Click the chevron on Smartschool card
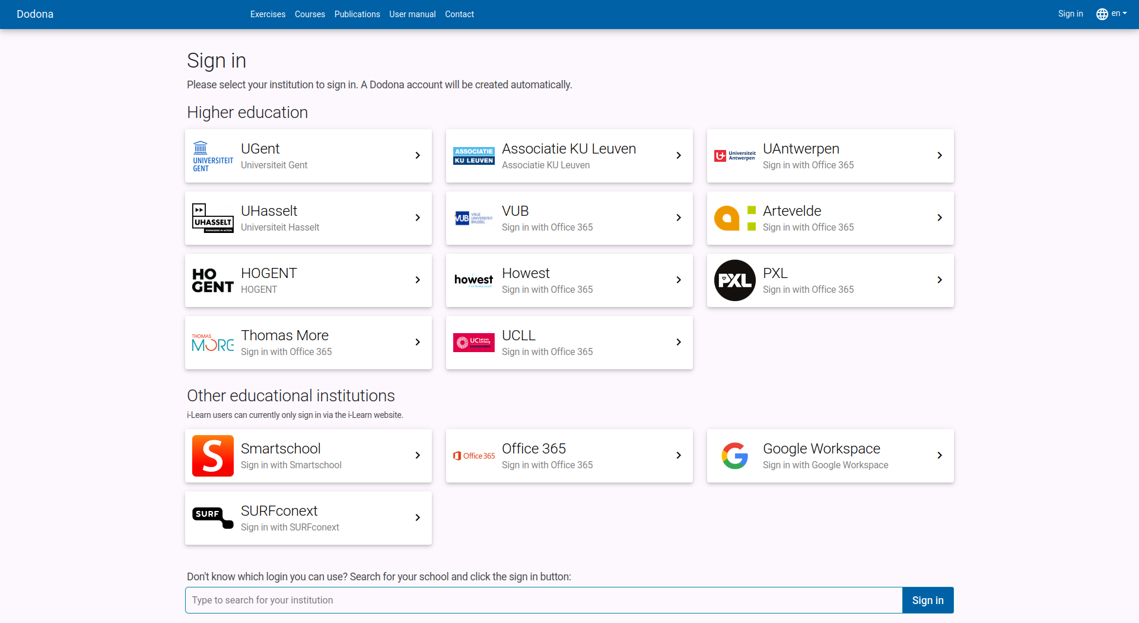The width and height of the screenshot is (1139, 623). click(x=418, y=455)
